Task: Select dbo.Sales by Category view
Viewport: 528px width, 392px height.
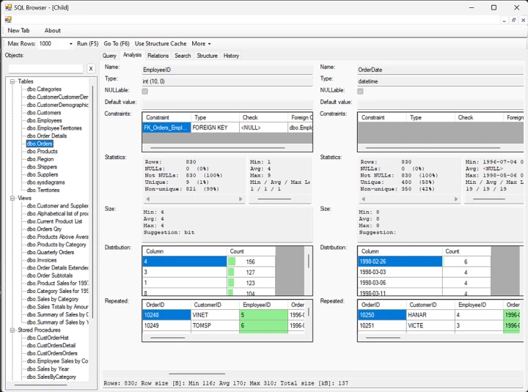Action: tap(53, 299)
